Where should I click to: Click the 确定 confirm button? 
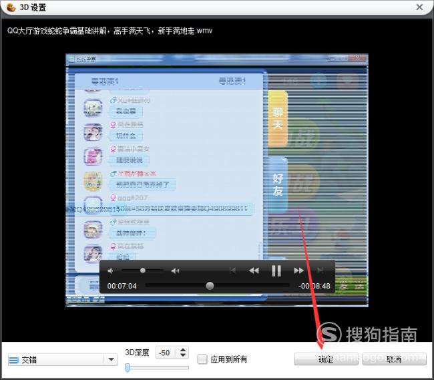pyautogui.click(x=326, y=359)
